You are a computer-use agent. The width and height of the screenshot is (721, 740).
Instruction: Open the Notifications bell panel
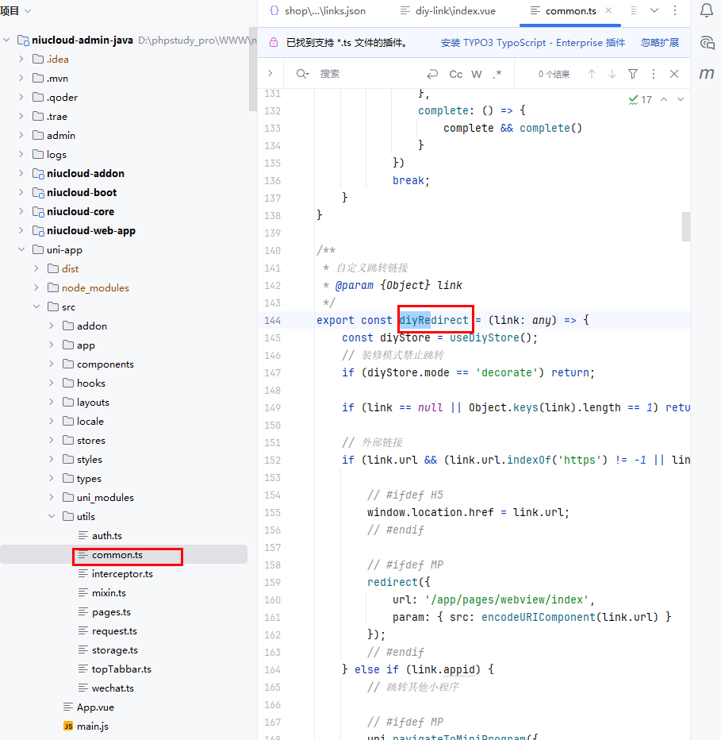pos(707,10)
